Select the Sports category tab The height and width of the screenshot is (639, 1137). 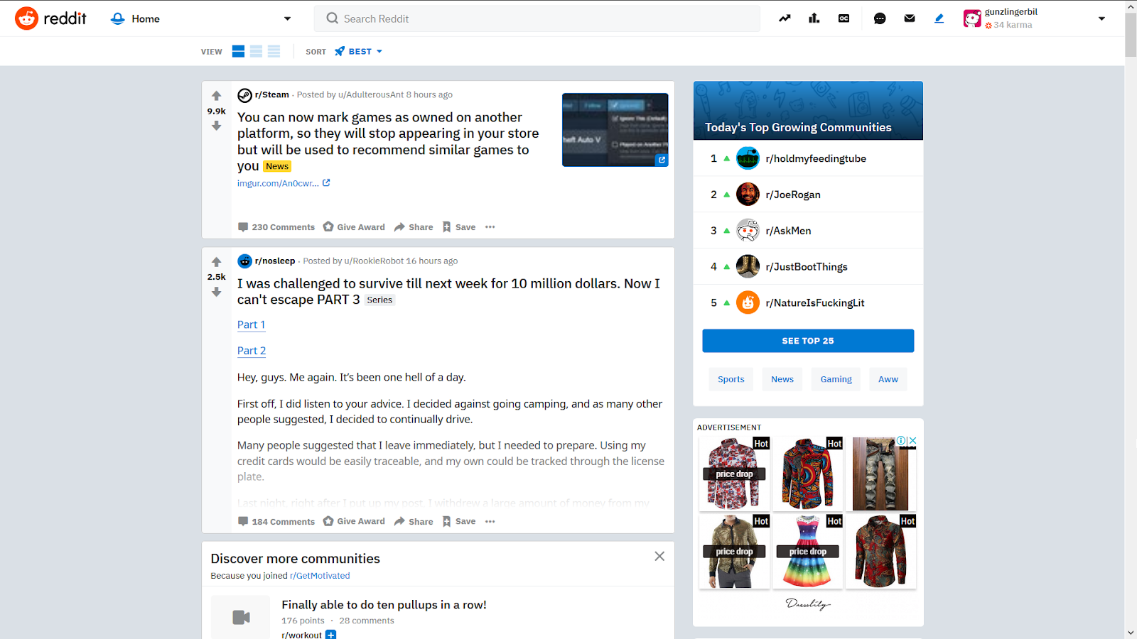coord(731,379)
